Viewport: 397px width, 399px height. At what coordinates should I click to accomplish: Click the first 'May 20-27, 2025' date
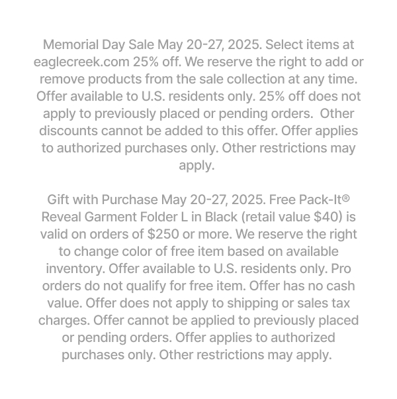coord(210,45)
